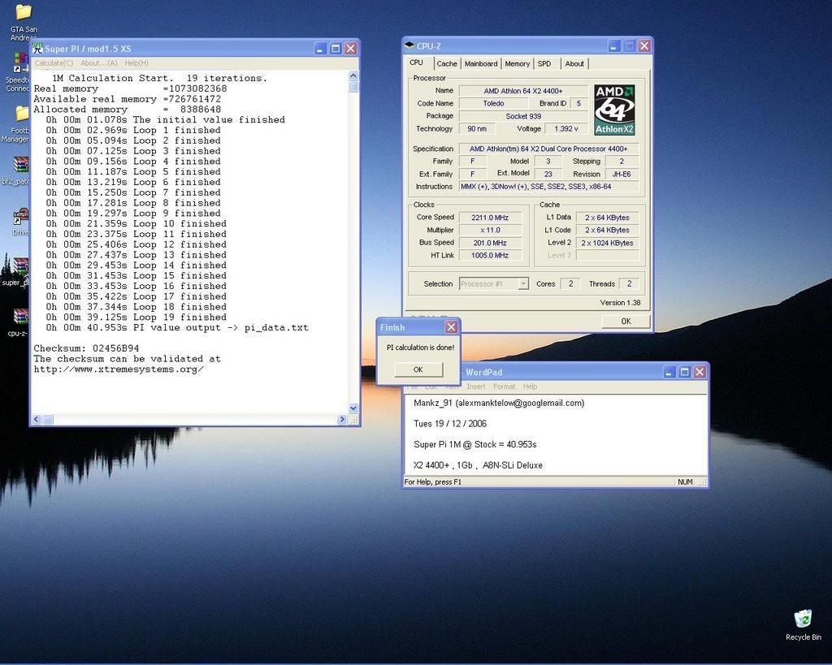The width and height of the screenshot is (832, 665).
Task: Open the About menu in Super PI
Action: pyautogui.click(x=98, y=63)
